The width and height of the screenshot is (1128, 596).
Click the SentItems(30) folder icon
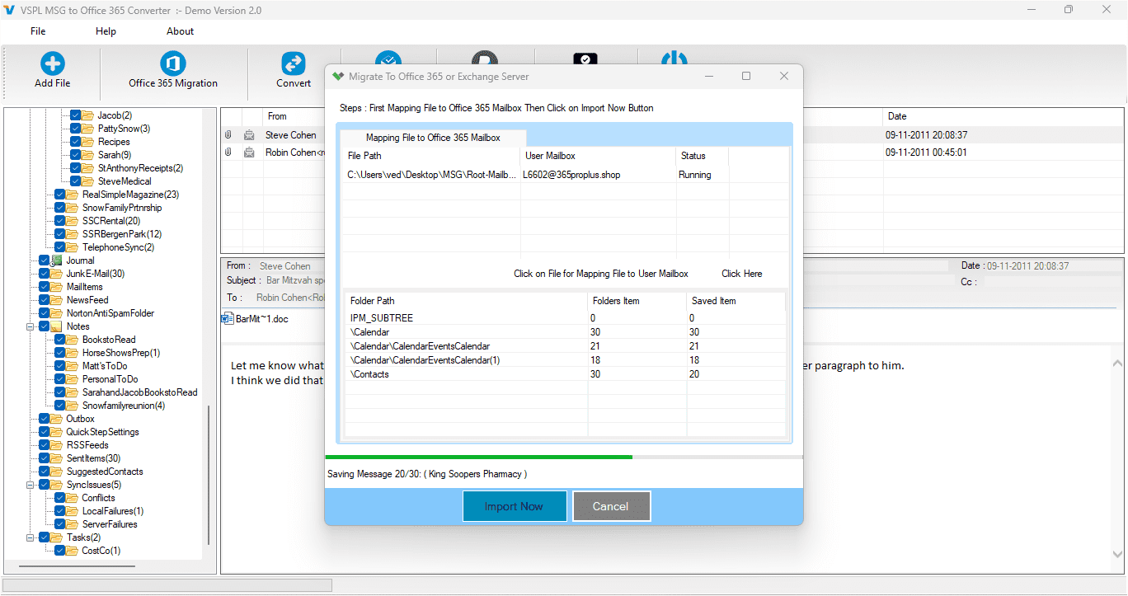click(x=57, y=458)
